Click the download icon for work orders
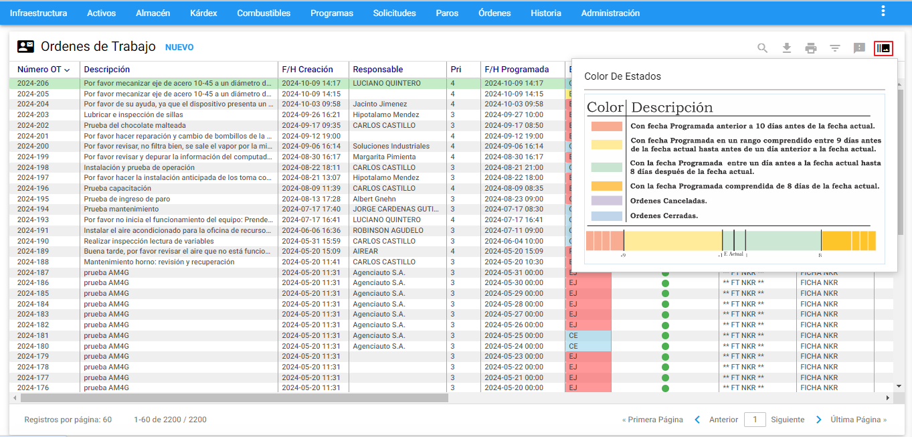This screenshot has width=912, height=437. point(787,48)
